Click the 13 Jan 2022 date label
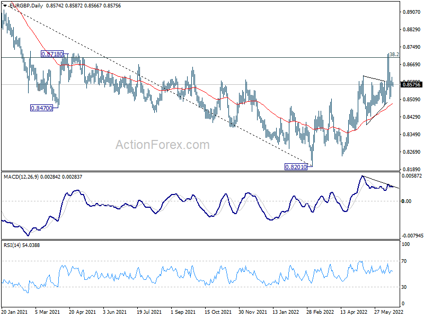The width and height of the screenshot is (424, 318). (286, 312)
